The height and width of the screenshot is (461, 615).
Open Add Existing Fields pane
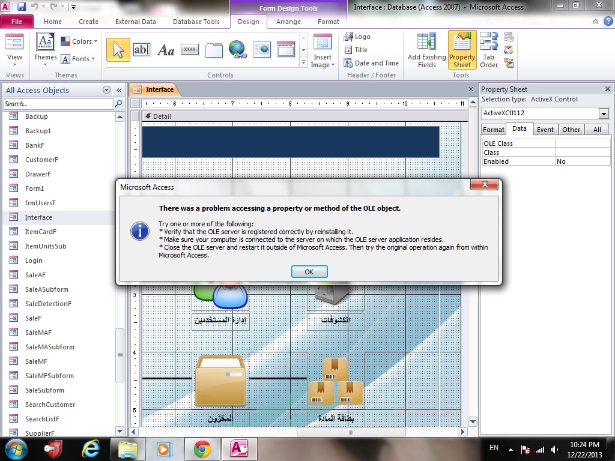pos(427,50)
